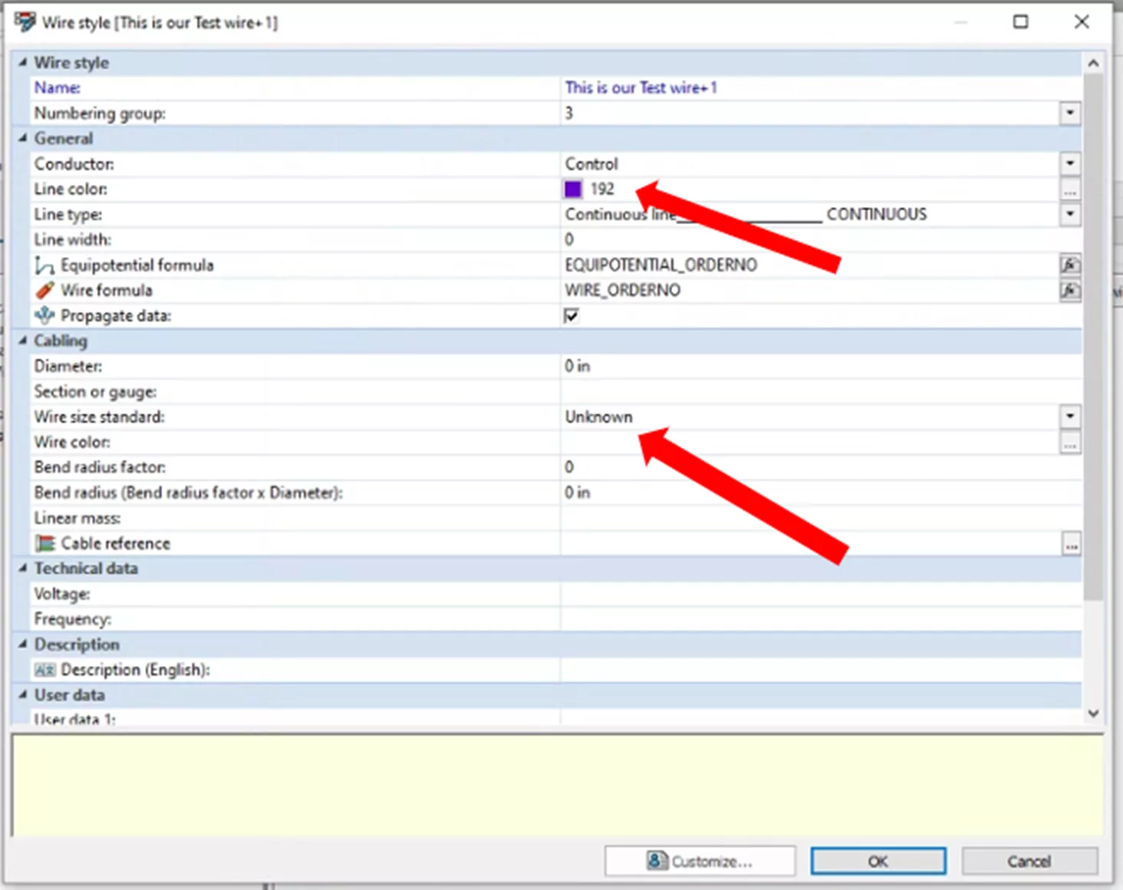Click the Description (English) value field
This screenshot has width=1123, height=890.
[821, 670]
